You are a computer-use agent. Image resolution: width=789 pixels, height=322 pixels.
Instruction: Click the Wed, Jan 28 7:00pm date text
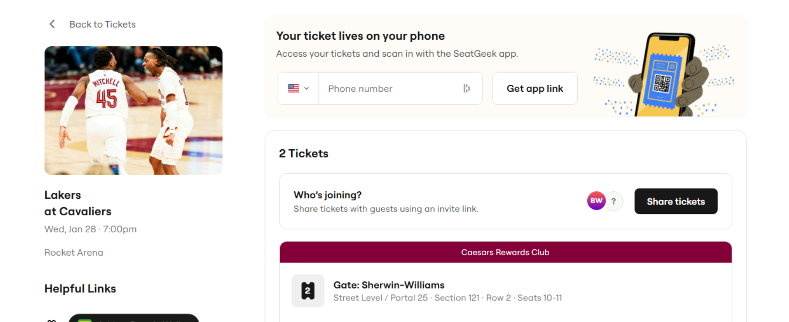[x=90, y=229]
